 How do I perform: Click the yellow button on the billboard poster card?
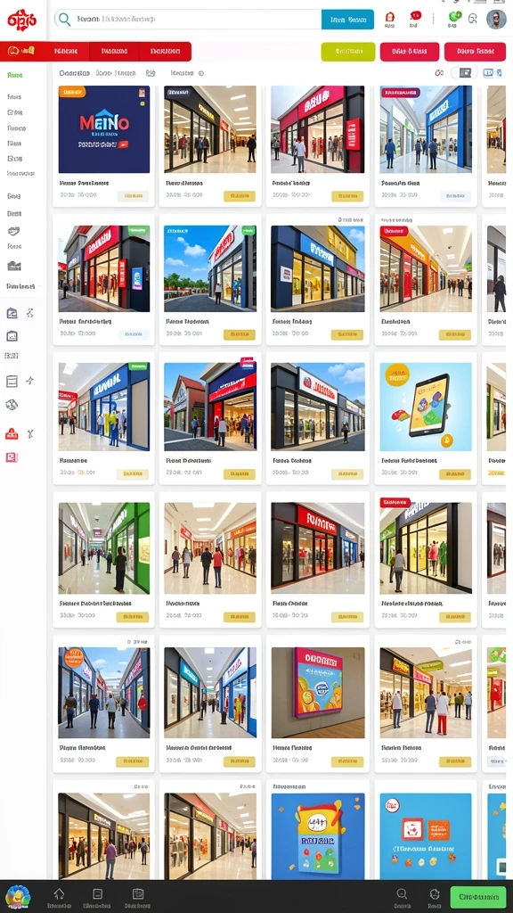pyautogui.click(x=347, y=761)
